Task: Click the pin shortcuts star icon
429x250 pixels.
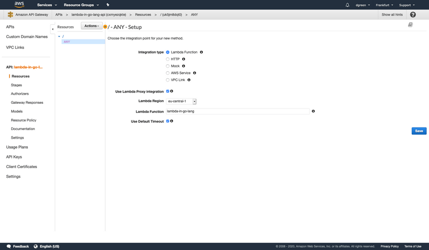Action: point(108,5)
